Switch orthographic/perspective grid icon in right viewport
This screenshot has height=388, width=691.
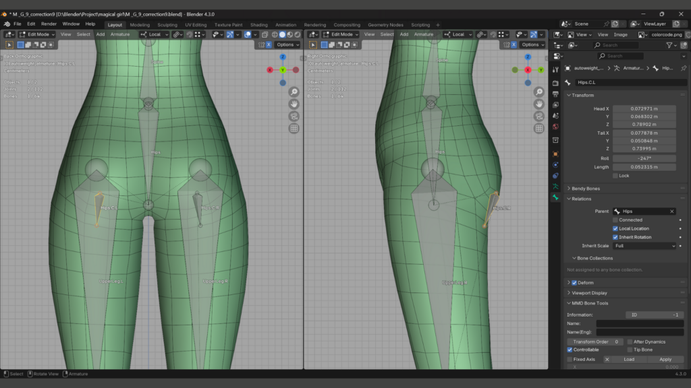(538, 129)
